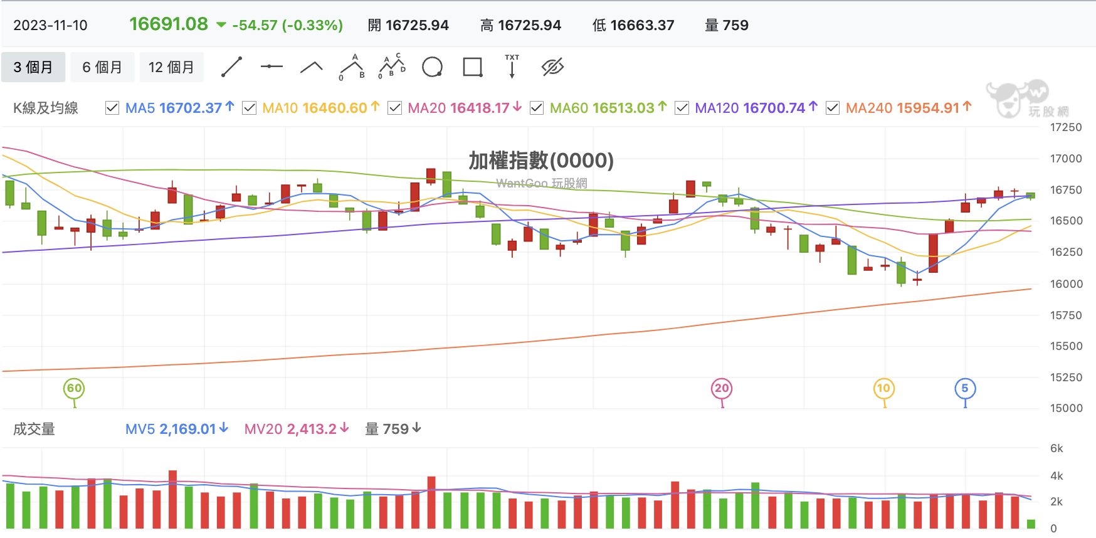Activate the TXT text annotation tool
1096x538 pixels.
(x=512, y=66)
